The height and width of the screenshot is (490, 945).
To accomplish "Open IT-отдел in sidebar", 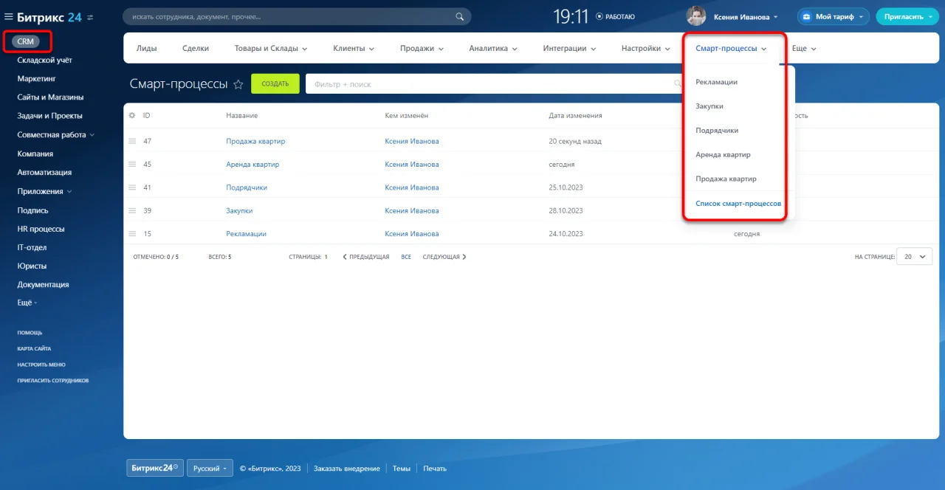I will (x=32, y=248).
